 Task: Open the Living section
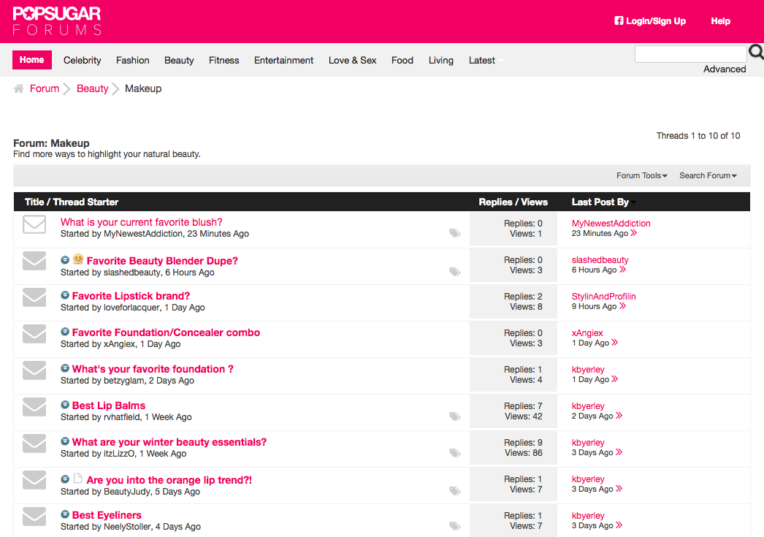(x=441, y=61)
